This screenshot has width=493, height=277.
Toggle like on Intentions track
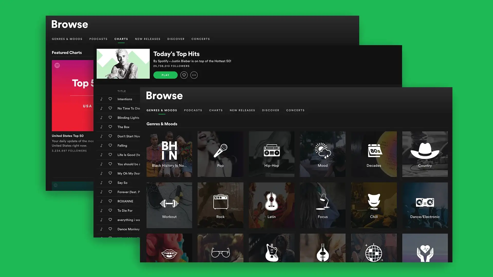pos(110,99)
